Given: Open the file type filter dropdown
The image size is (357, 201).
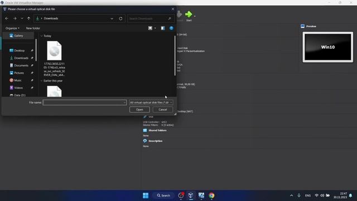Looking at the screenshot, I should tap(151, 103).
